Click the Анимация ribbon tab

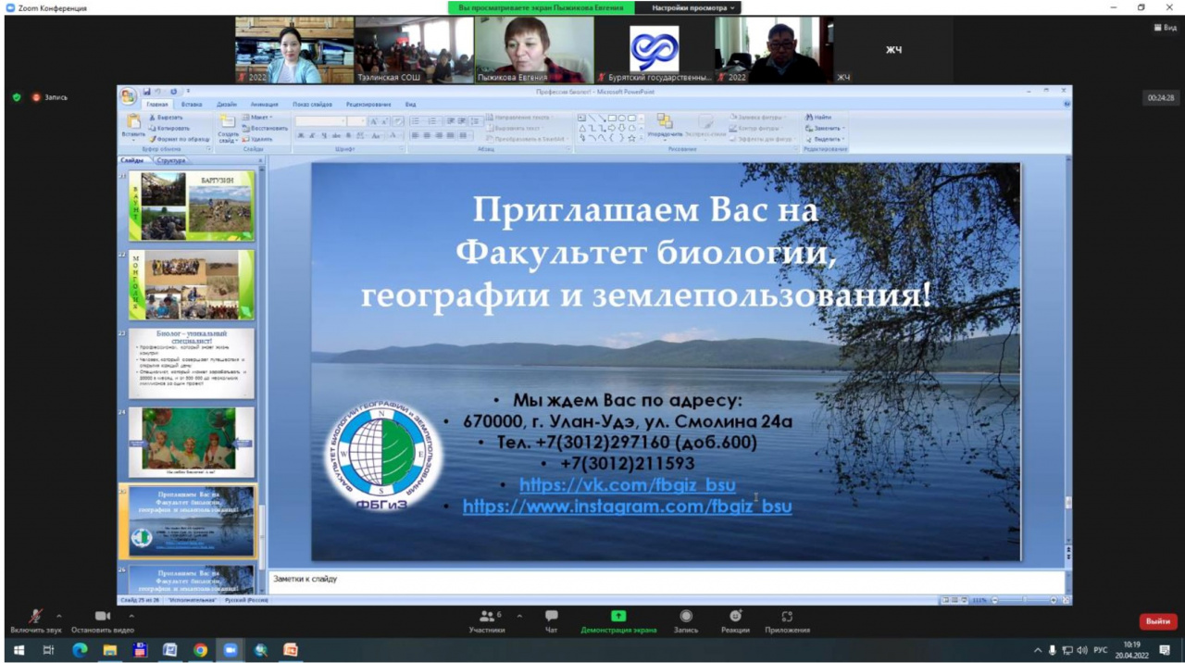264,105
